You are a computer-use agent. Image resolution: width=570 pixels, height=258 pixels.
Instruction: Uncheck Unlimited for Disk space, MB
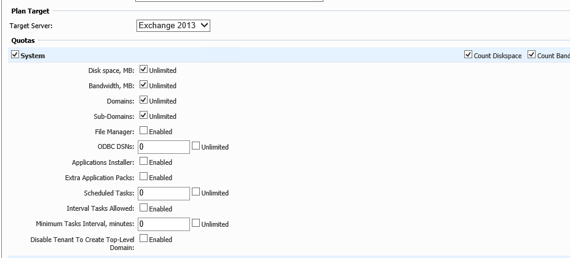point(144,69)
